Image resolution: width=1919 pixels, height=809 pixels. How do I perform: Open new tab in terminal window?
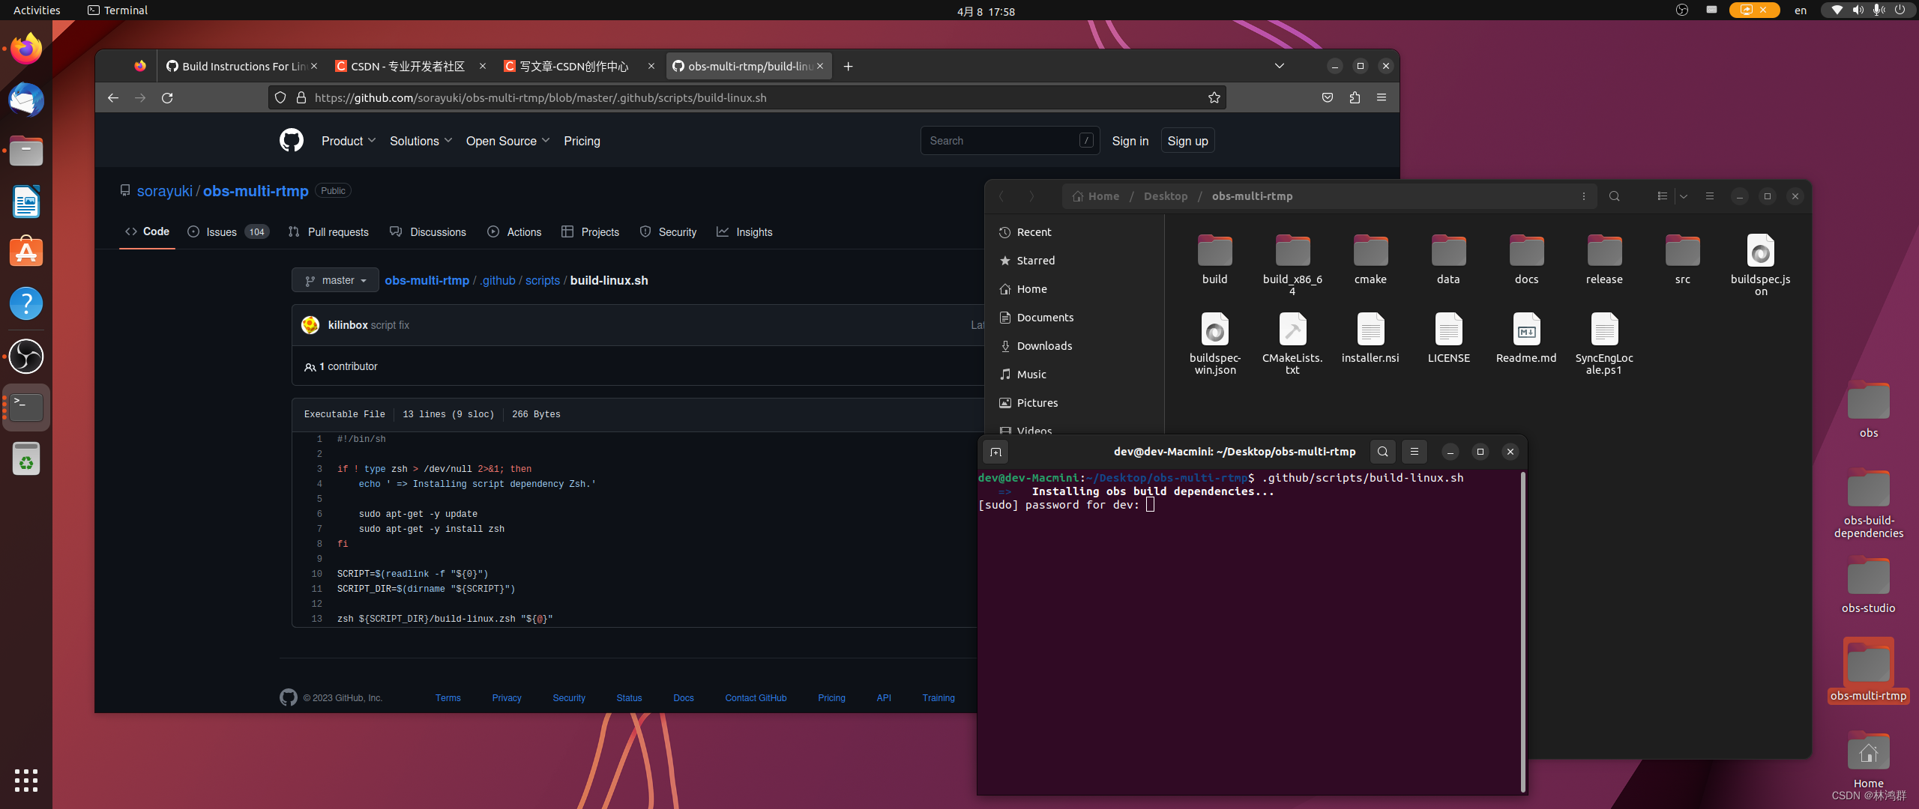(x=995, y=452)
